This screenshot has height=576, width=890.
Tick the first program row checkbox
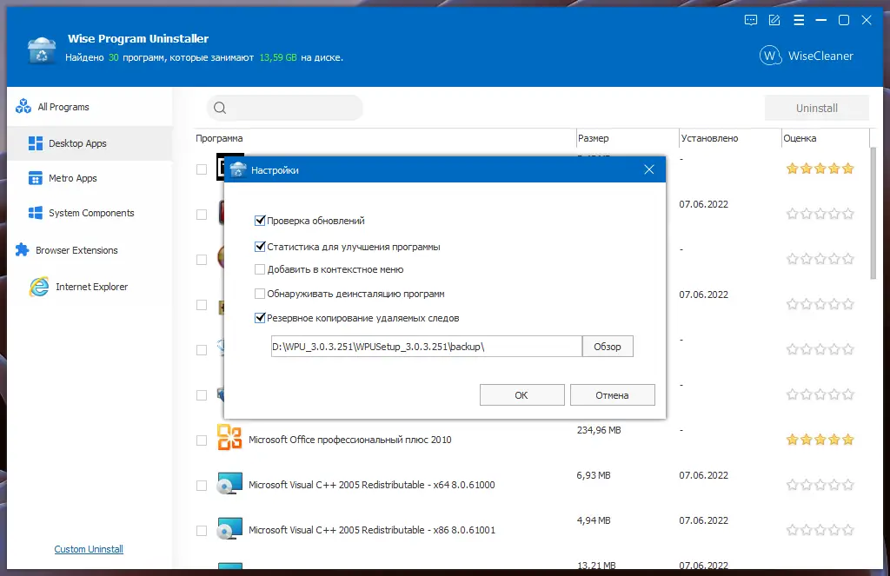point(202,169)
